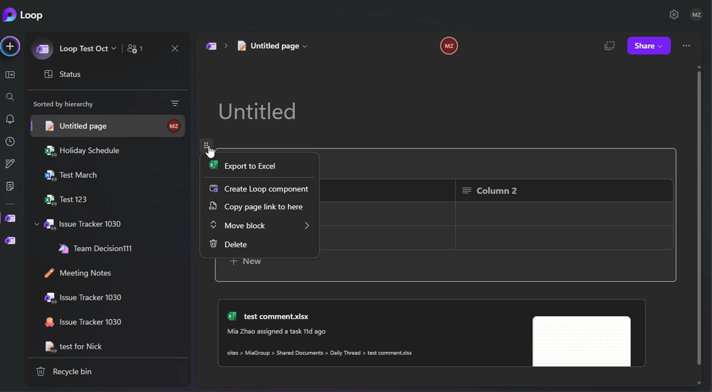The image size is (712, 392).
Task: Collapse the Issue Tracker 1030 tree item
Action: [36, 224]
